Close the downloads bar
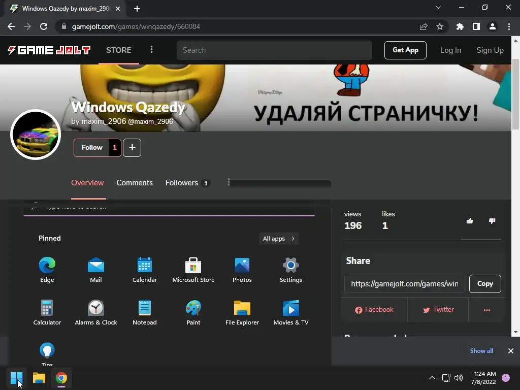Viewport: 520px width, 390px height. point(511,351)
